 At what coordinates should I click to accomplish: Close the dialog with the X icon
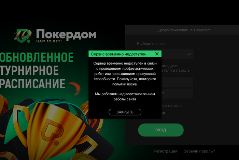pyautogui.click(x=157, y=54)
